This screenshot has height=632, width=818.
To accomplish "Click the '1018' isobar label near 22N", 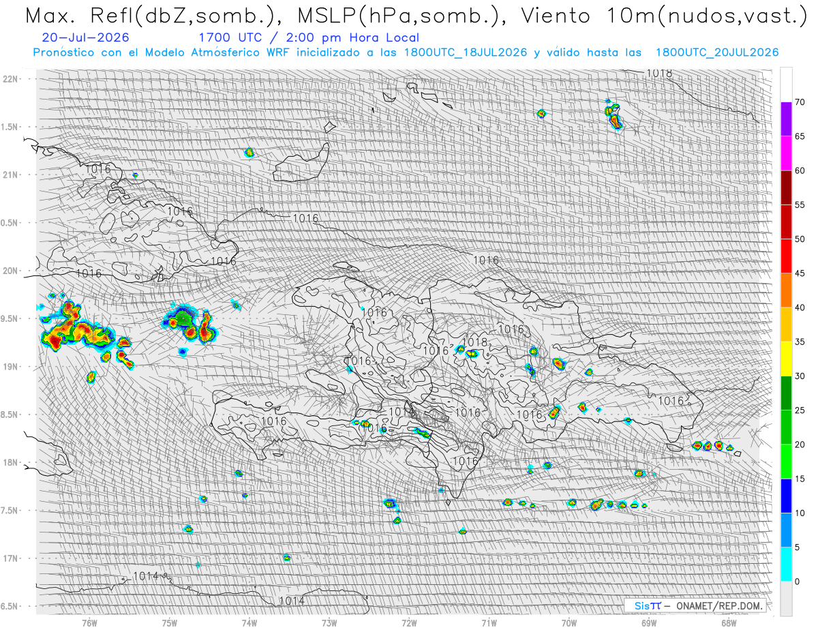I will (659, 73).
